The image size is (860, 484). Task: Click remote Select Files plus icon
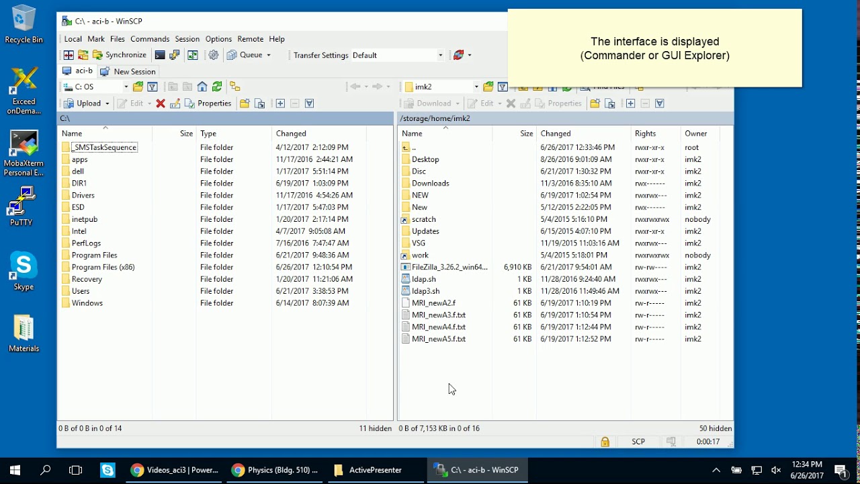(x=630, y=104)
